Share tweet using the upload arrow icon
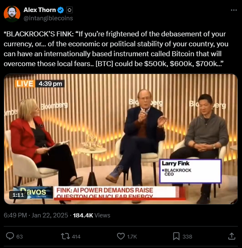Image resolution: width=242 pixels, height=248 pixels. coord(232,236)
